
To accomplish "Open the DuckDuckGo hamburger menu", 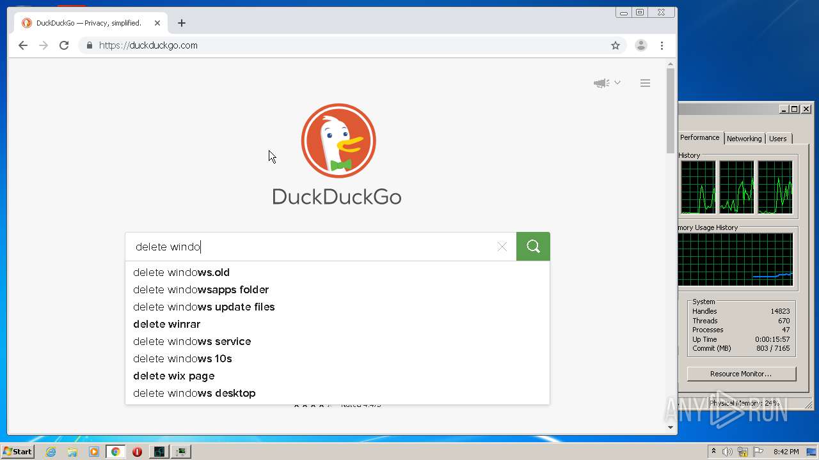I will point(645,83).
